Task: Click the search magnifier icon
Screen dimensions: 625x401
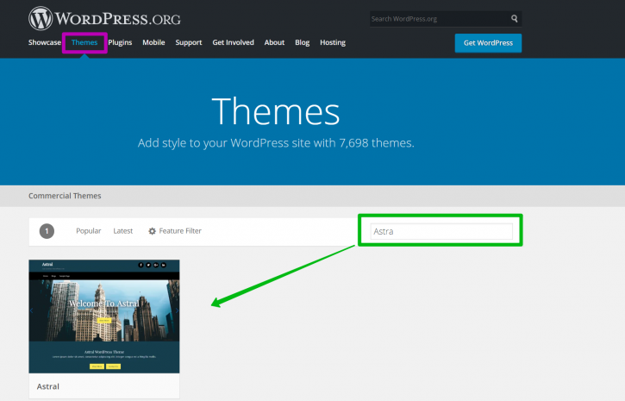Action: [514, 19]
